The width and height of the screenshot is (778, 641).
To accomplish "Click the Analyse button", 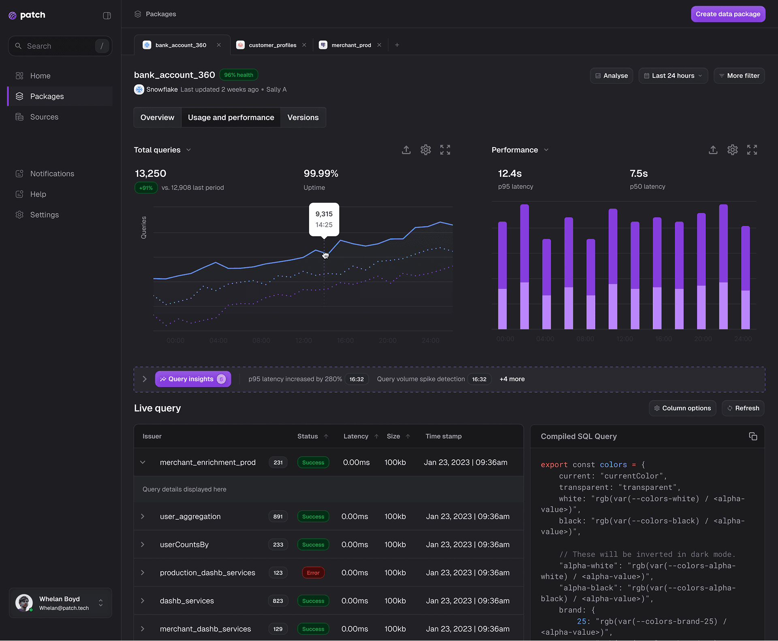I will pos(611,76).
